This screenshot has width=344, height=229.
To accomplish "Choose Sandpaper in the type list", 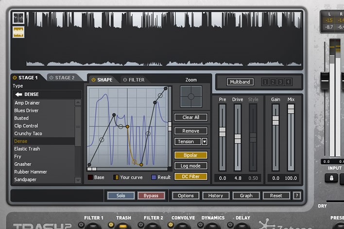I will click(x=44, y=180).
